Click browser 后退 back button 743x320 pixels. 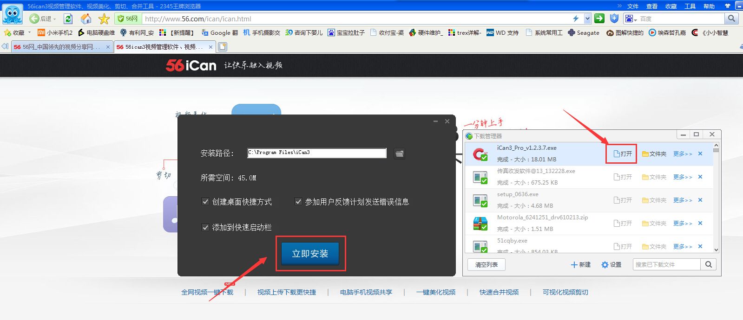[x=40, y=19]
